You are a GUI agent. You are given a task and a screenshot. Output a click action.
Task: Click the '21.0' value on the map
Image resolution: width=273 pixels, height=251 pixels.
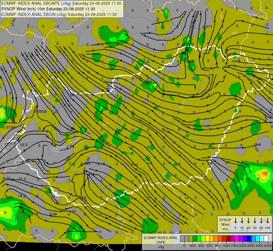tap(22, 179)
